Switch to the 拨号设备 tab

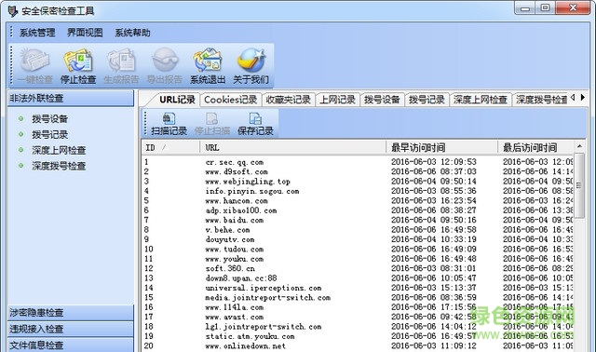coord(382,100)
